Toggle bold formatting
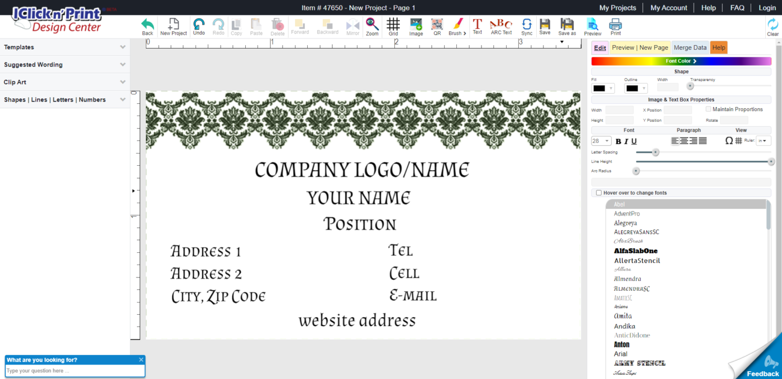This screenshot has width=782, height=379. (x=617, y=141)
